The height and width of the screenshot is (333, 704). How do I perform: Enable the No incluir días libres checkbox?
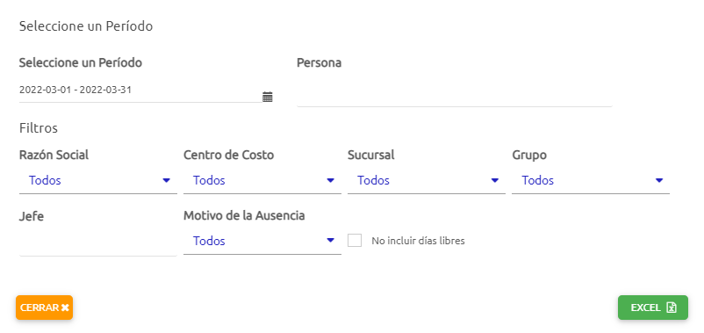[x=355, y=241]
